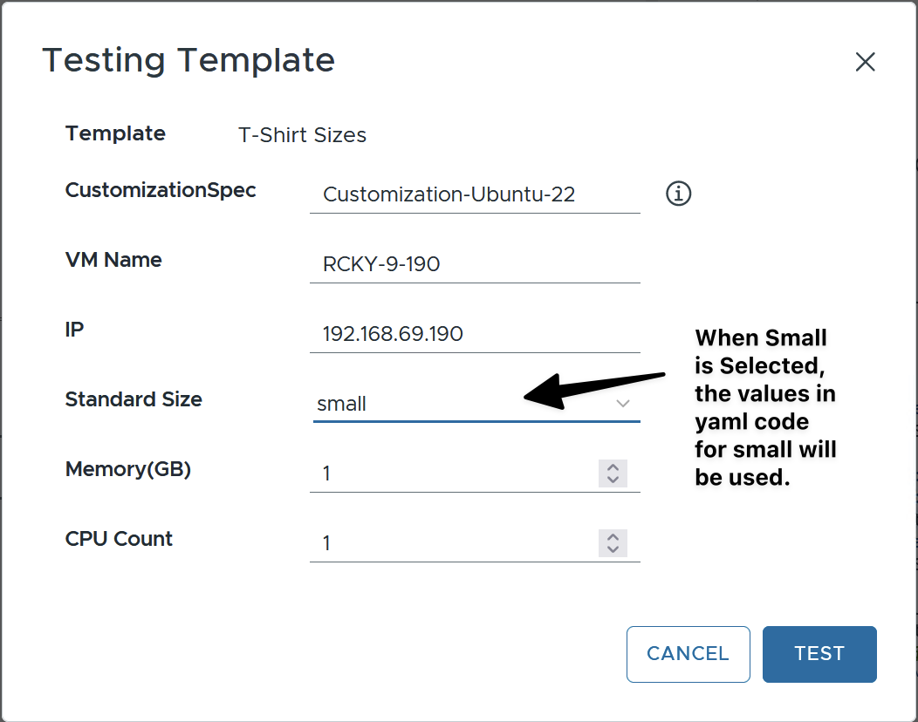Decrement CPU Count using the down arrow
The image size is (918, 722).
(x=613, y=549)
